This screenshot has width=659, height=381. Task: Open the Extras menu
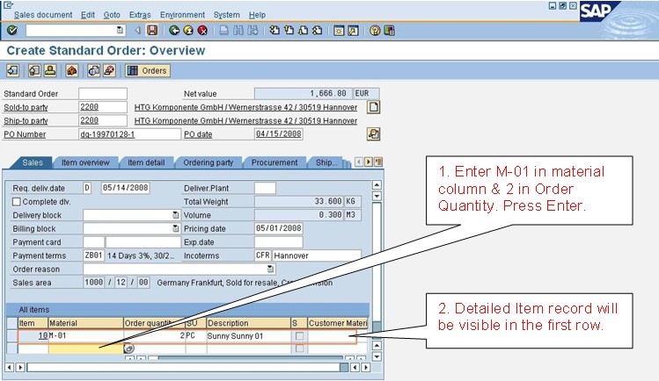pyautogui.click(x=140, y=15)
